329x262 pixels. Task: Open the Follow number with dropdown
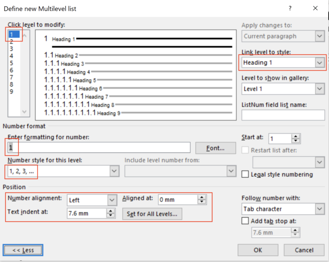pos(320,209)
